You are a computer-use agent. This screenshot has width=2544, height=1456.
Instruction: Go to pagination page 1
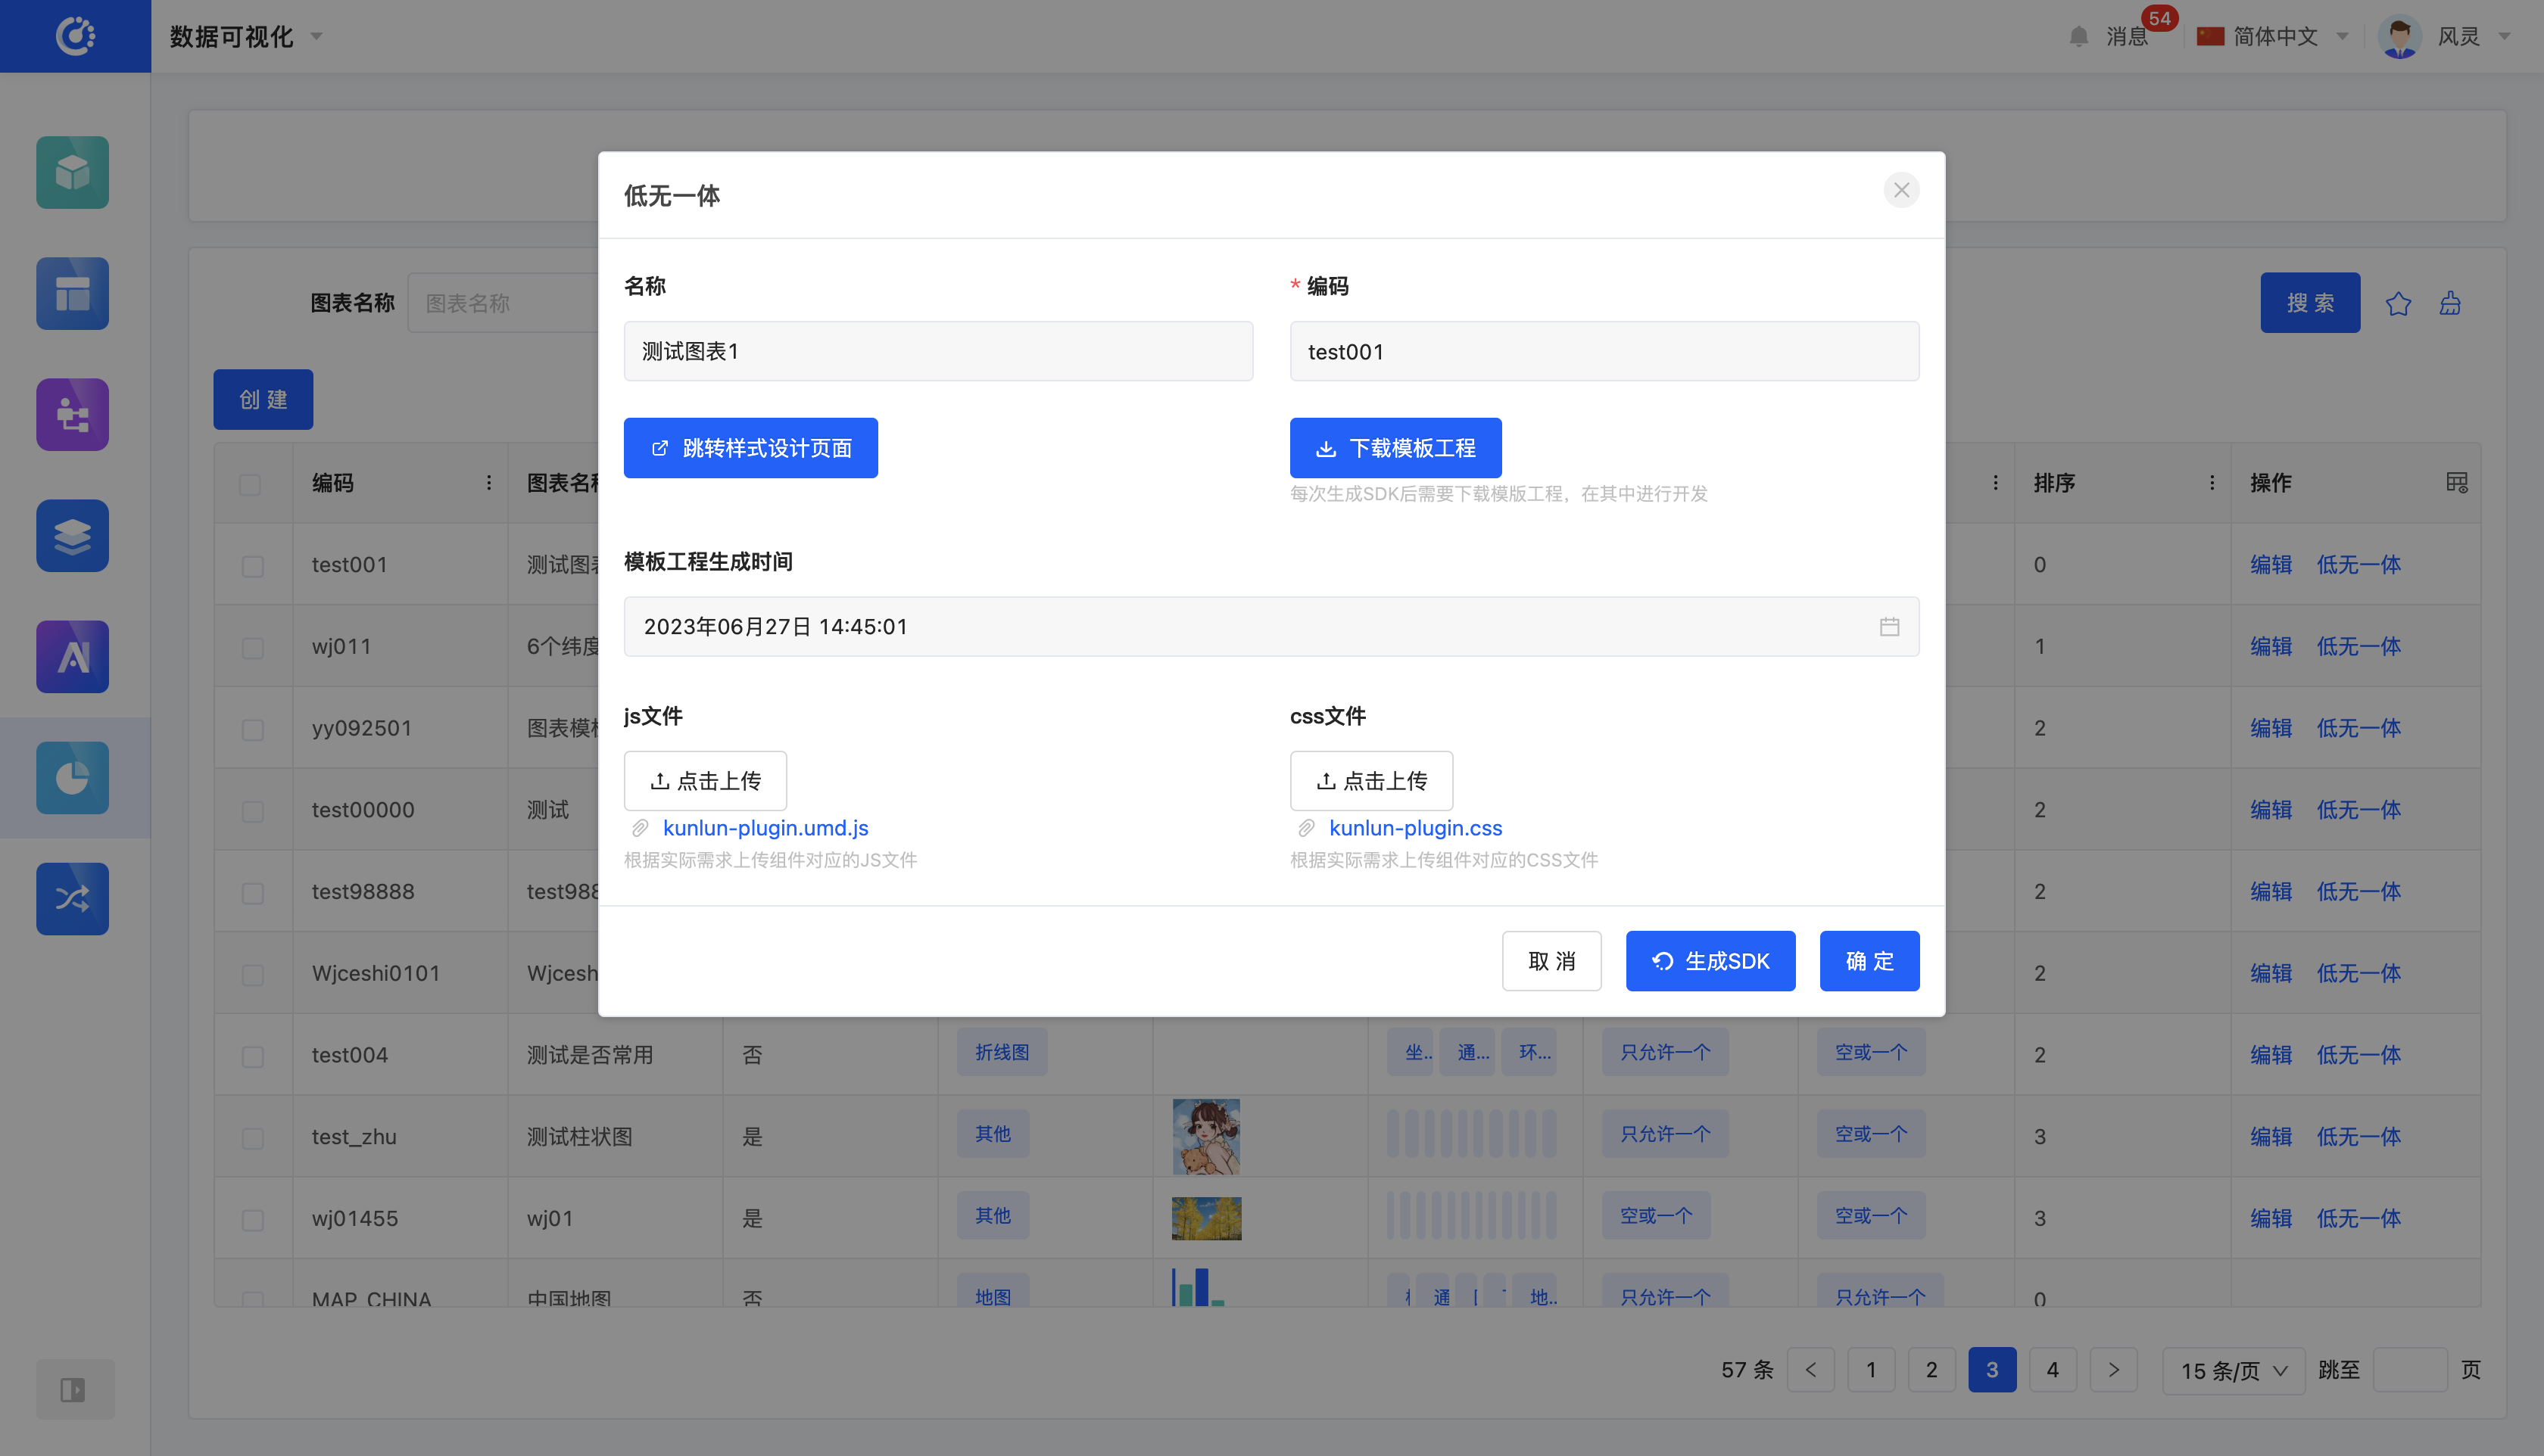1871,1370
